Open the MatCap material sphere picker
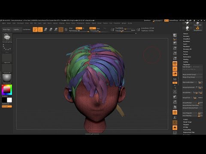Viewport: 206px width, 154px height. pos(7,79)
